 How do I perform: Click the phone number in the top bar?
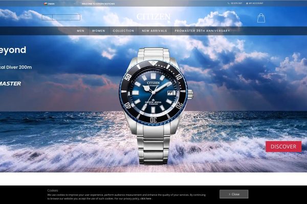tap(236, 4)
